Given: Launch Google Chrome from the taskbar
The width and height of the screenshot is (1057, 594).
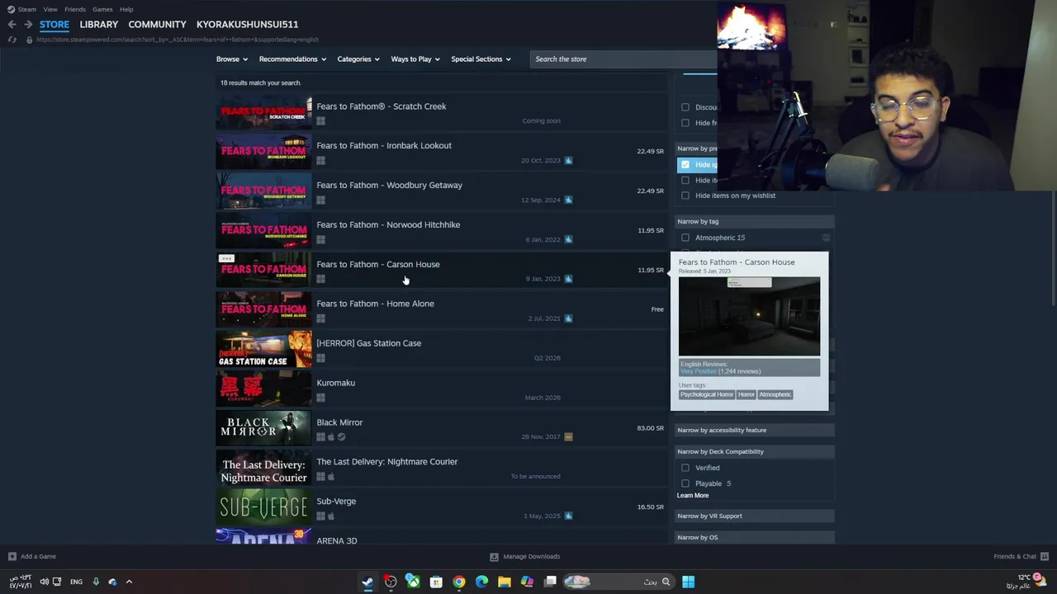Looking at the screenshot, I should click(459, 582).
